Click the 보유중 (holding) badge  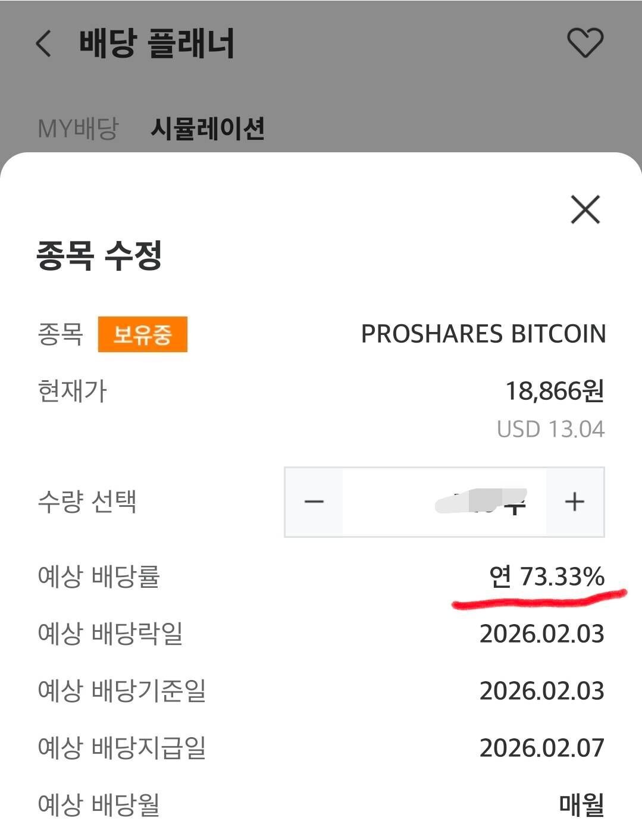(x=143, y=334)
